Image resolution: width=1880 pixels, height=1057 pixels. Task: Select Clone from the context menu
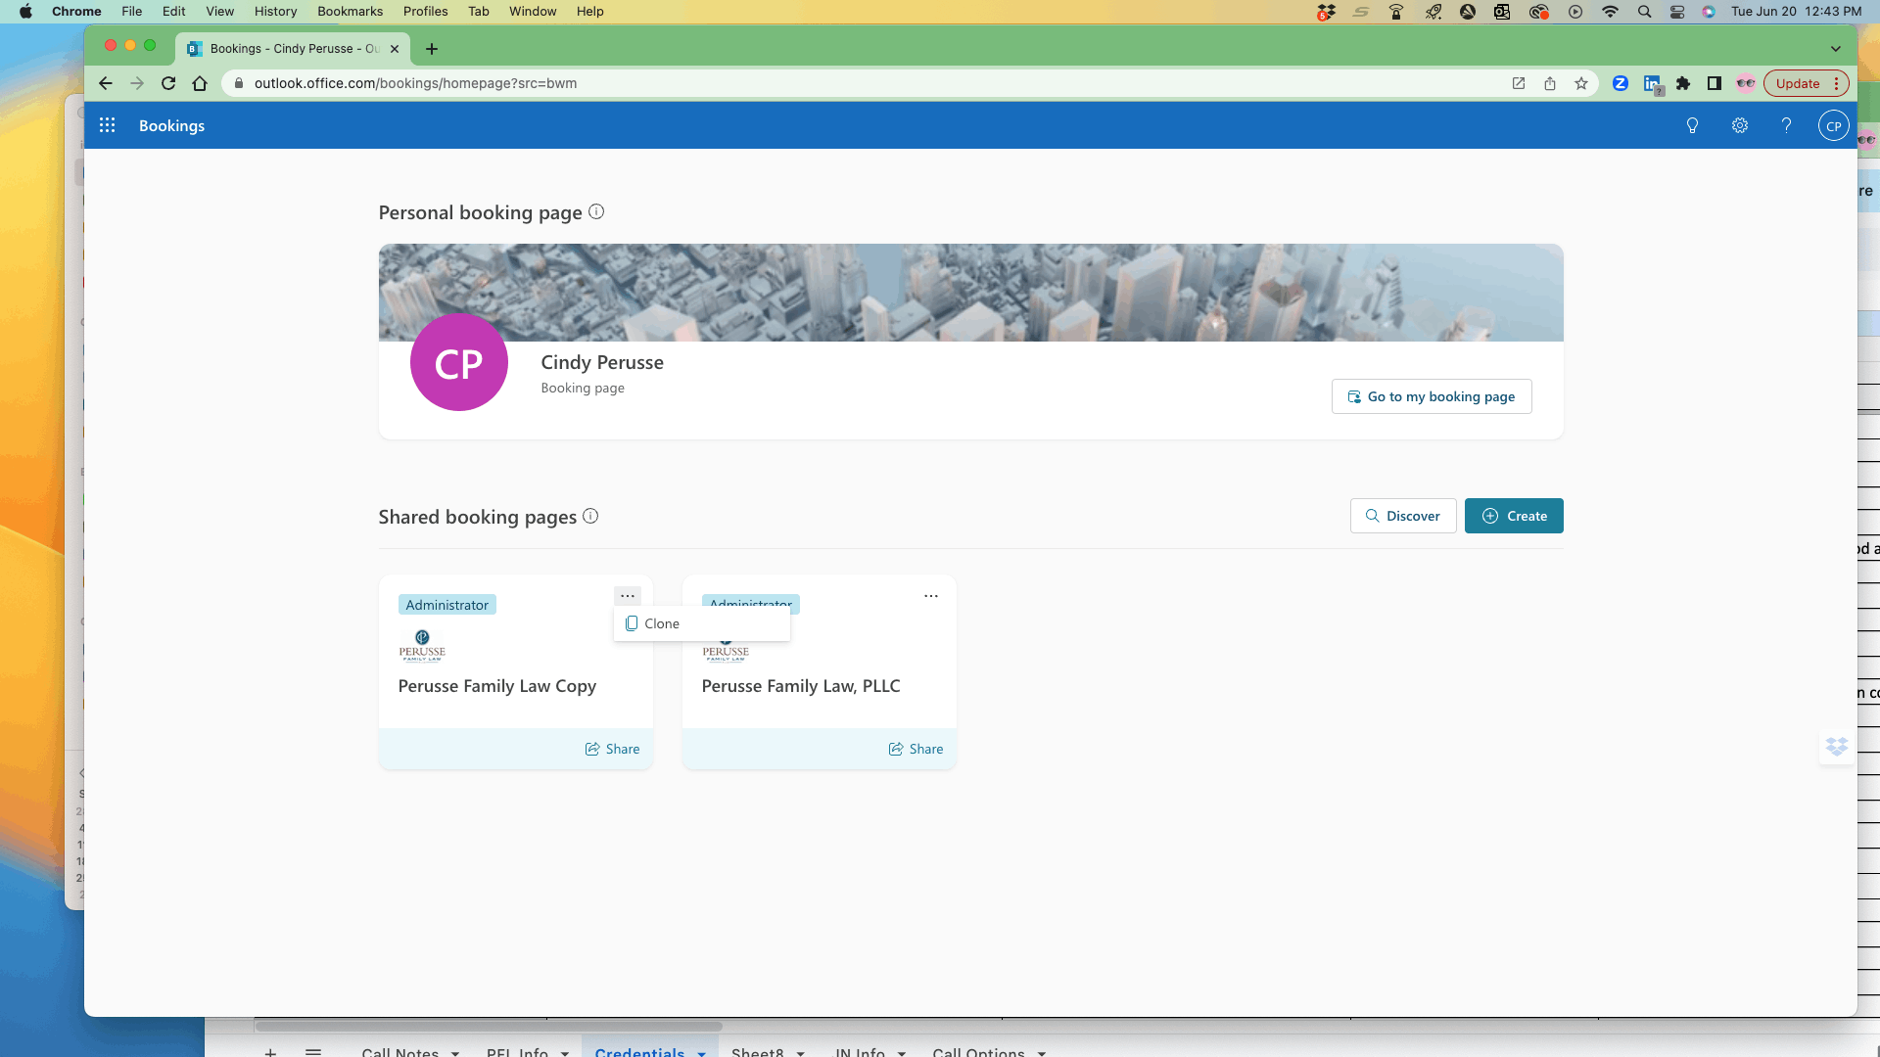point(661,623)
